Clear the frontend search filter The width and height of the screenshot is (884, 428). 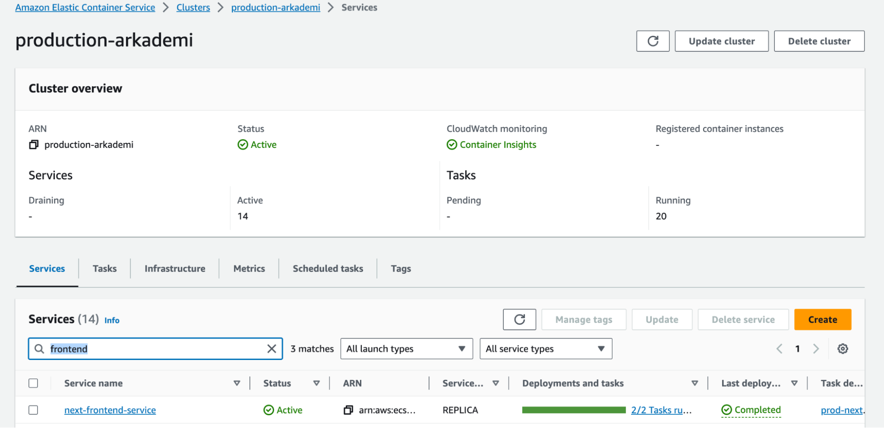click(x=272, y=349)
